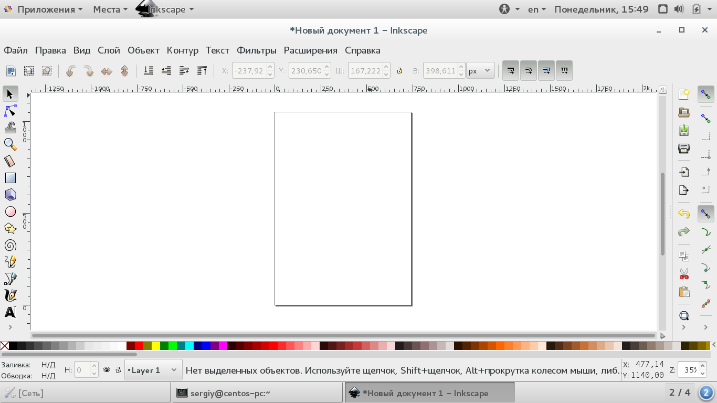Viewport: 717px width, 403px height.
Task: Activate the Rectangle tool
Action: coord(9,178)
